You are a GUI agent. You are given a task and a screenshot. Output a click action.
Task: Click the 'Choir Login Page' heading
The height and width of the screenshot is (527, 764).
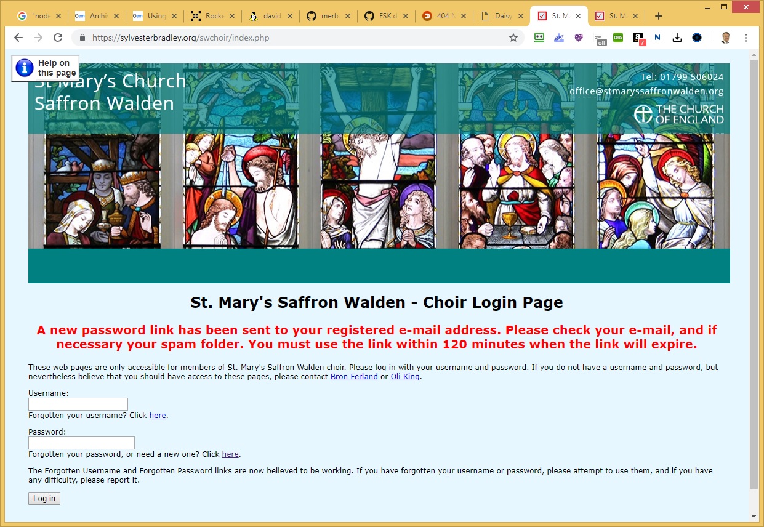(377, 303)
